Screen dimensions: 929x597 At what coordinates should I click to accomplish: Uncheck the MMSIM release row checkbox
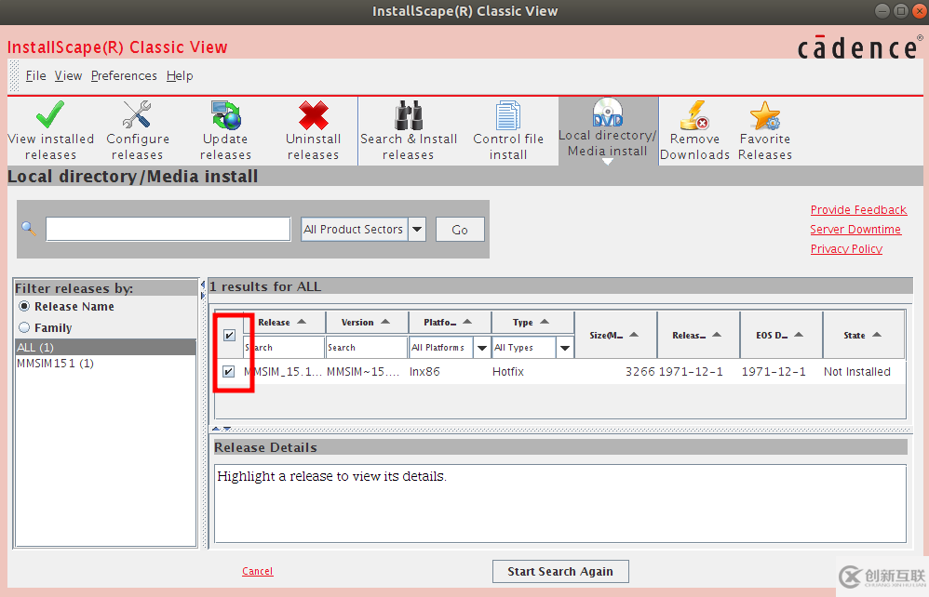pos(229,372)
